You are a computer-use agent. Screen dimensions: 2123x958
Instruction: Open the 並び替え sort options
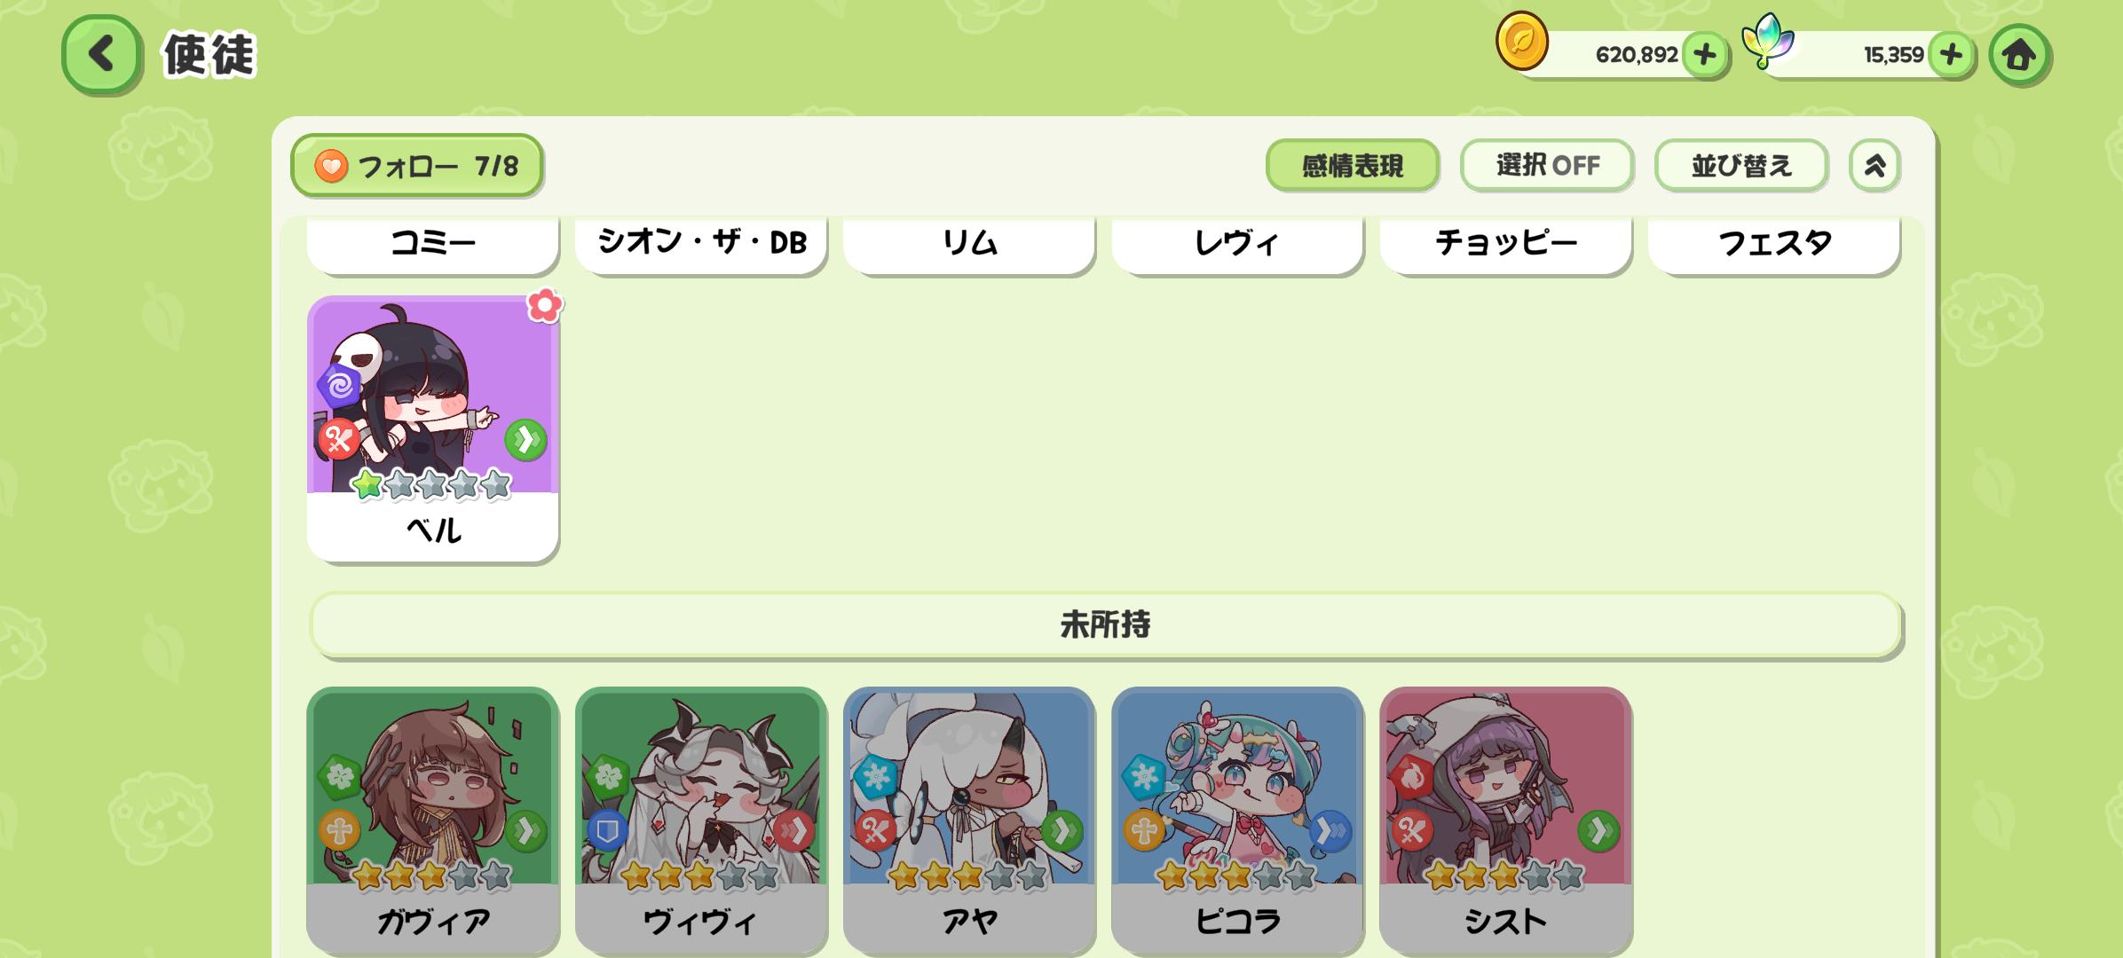[1741, 165]
